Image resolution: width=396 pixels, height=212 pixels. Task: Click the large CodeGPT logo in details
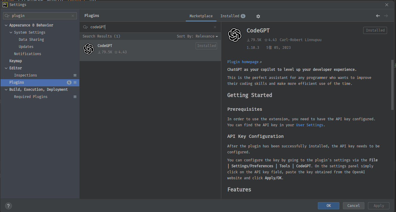tap(235, 35)
